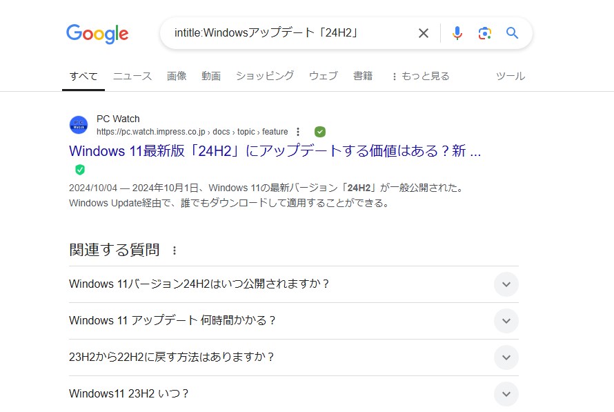The width and height of the screenshot is (614, 412).
Task: Switch to the 画像 tab
Action: (177, 76)
